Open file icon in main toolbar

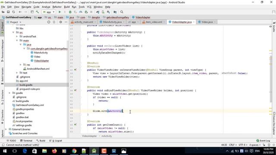tap(3, 12)
